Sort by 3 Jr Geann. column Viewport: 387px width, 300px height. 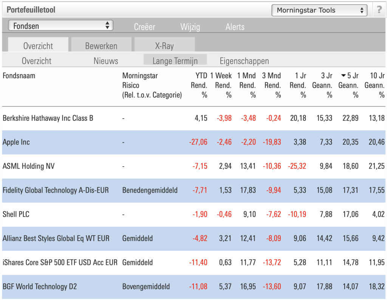pos(322,85)
